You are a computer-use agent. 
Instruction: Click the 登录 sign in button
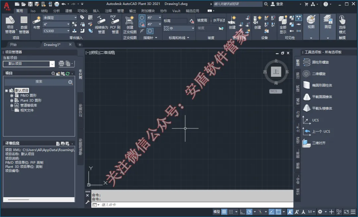pos(277,4)
